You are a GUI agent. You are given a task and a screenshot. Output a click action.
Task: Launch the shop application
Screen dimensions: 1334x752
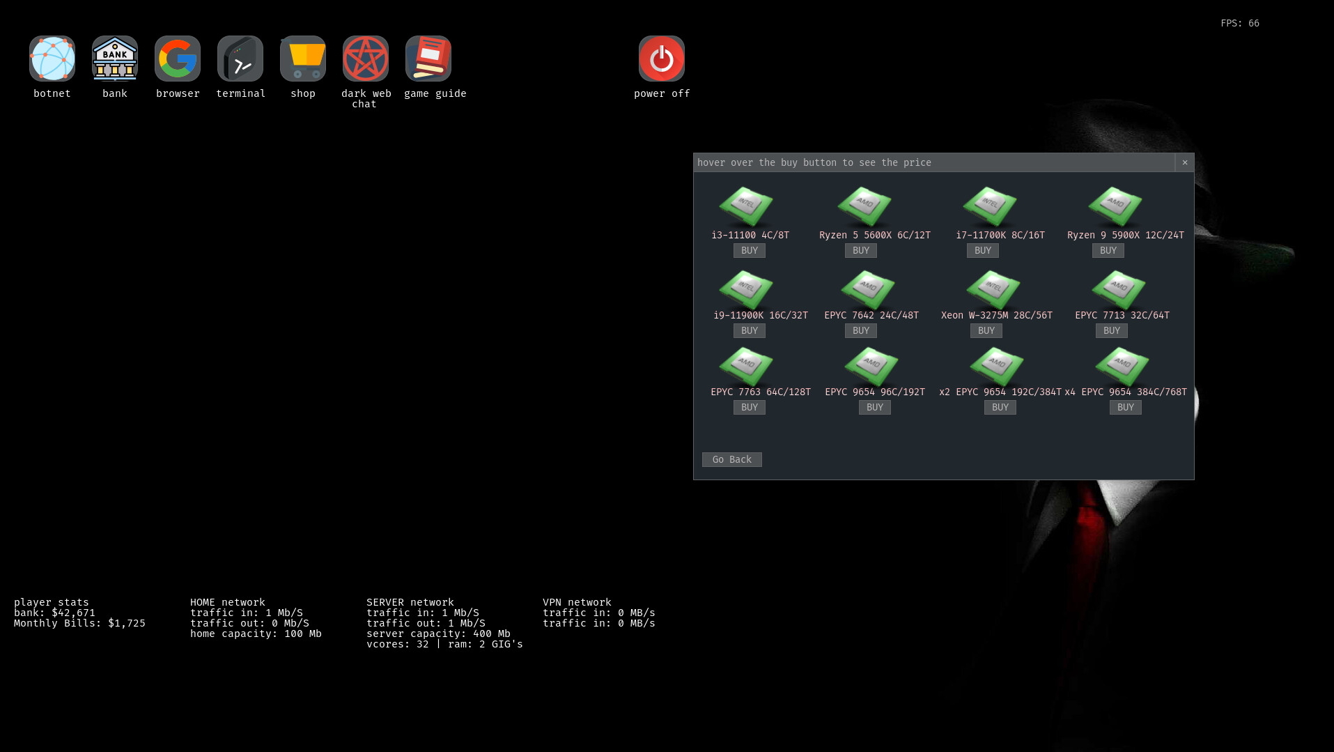point(302,59)
